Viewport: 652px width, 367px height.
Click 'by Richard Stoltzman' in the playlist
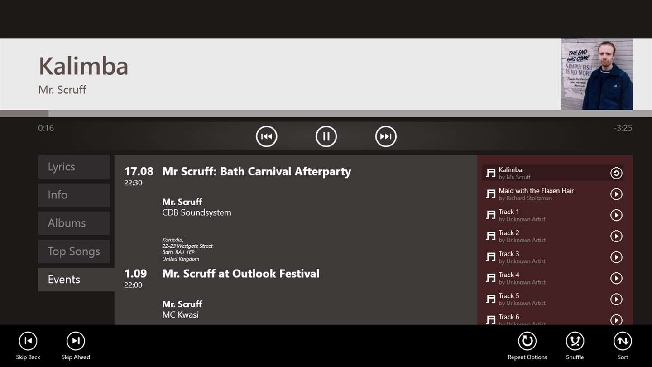click(525, 198)
